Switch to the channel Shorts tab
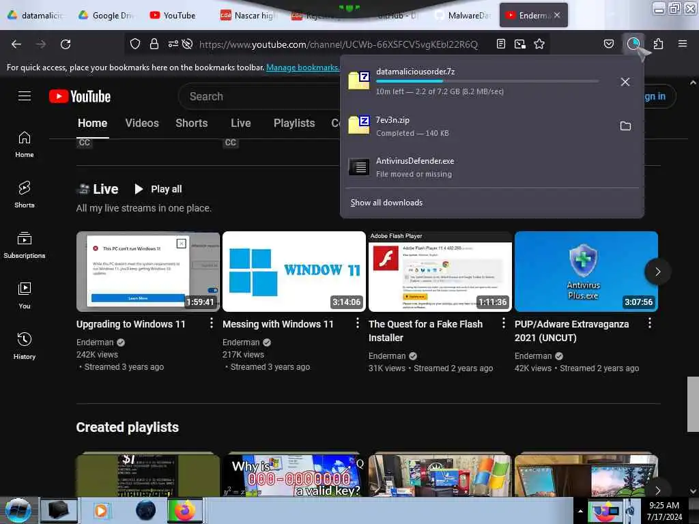The width and height of the screenshot is (699, 524). click(192, 123)
